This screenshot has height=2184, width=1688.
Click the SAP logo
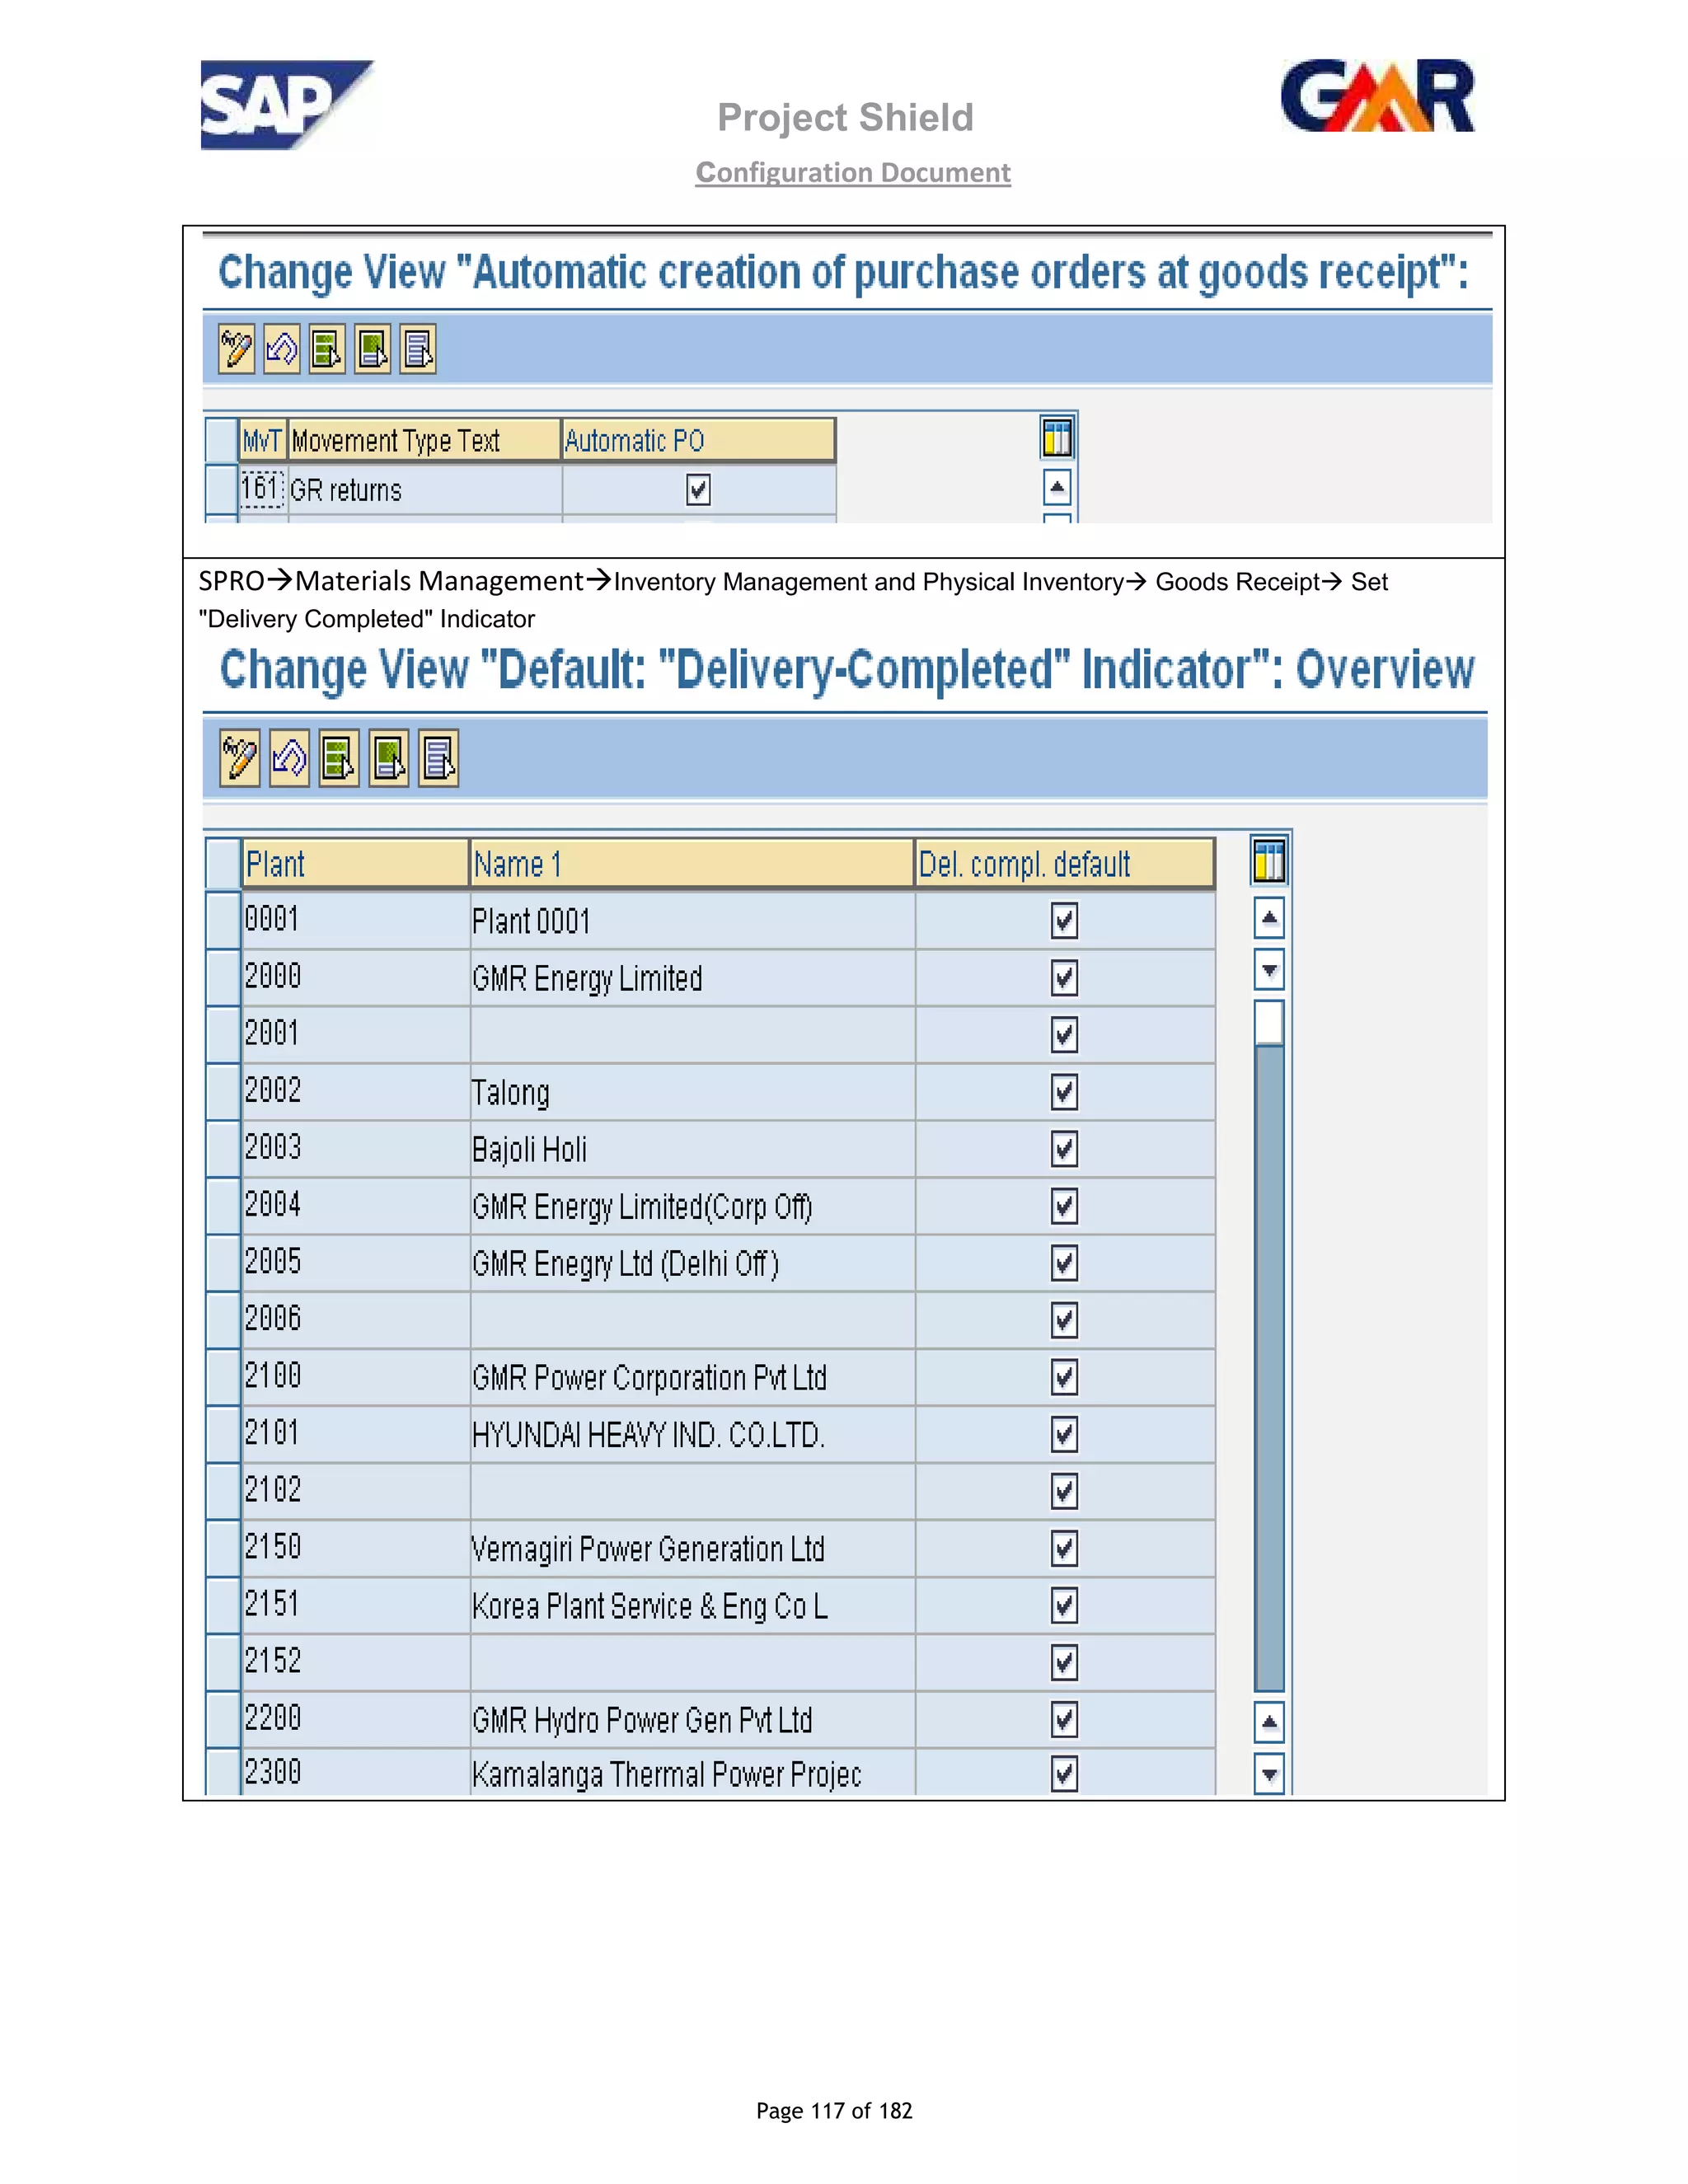(287, 105)
